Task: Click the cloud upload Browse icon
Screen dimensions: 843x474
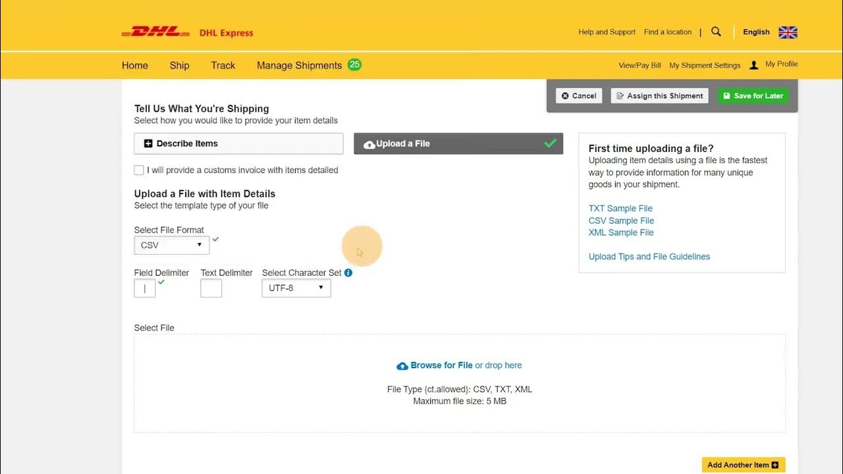Action: tap(402, 366)
